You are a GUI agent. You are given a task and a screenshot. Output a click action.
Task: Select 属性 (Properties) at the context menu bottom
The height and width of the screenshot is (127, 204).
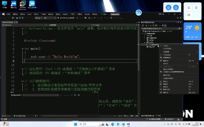click(x=165, y=92)
